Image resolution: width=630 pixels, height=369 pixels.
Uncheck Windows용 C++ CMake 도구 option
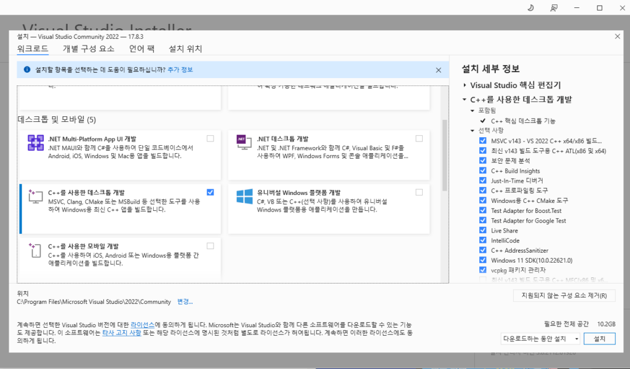tap(482, 200)
